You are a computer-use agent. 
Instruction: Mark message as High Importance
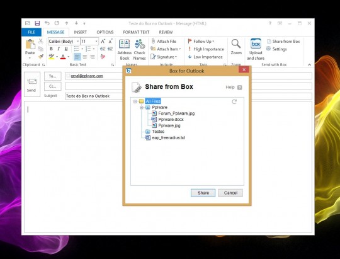206,49
